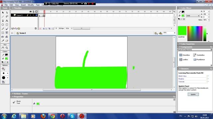Viewport: 213px width, 119px height.
Task: Select the Lasso tool
Action: click(7, 17)
